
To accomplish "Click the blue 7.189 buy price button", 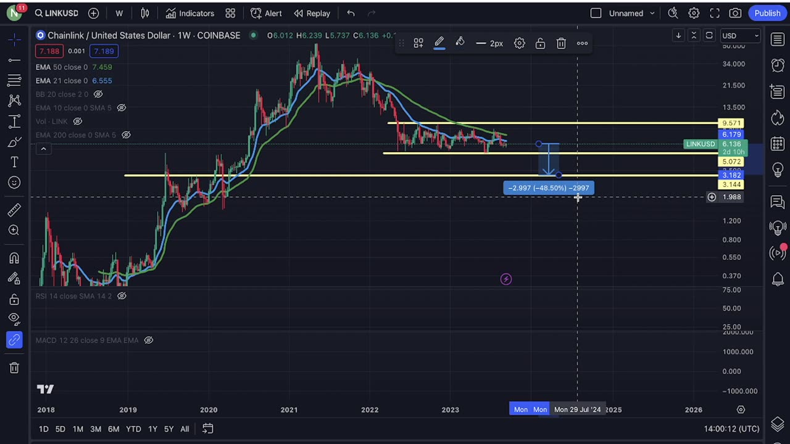I will click(x=103, y=51).
